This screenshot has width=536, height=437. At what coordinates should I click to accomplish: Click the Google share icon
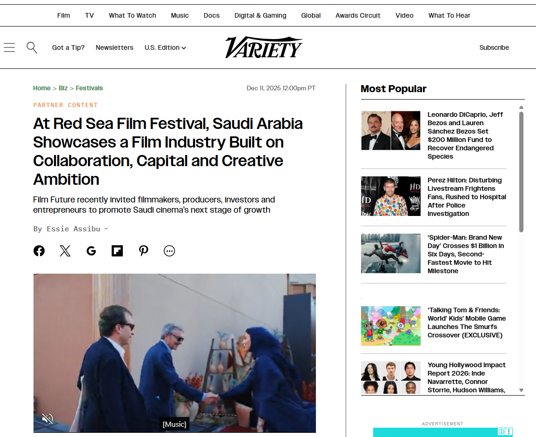click(x=91, y=251)
